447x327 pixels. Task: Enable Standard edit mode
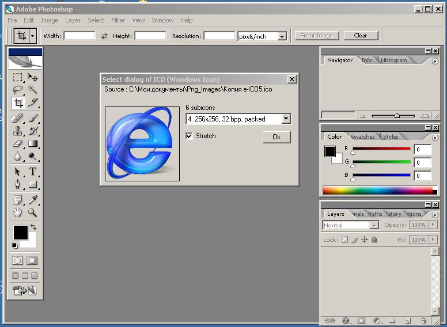click(17, 260)
